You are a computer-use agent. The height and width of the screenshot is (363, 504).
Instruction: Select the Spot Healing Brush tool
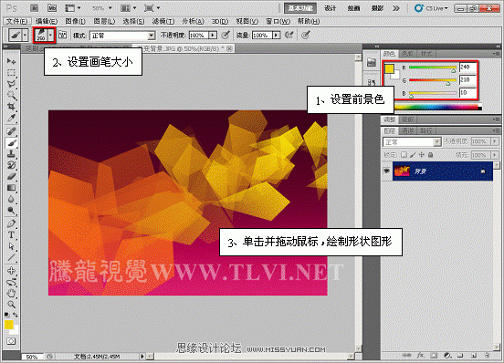pos(11,131)
